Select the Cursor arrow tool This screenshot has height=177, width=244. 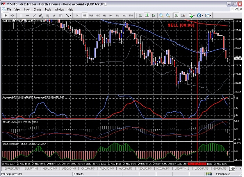tap(6, 15)
